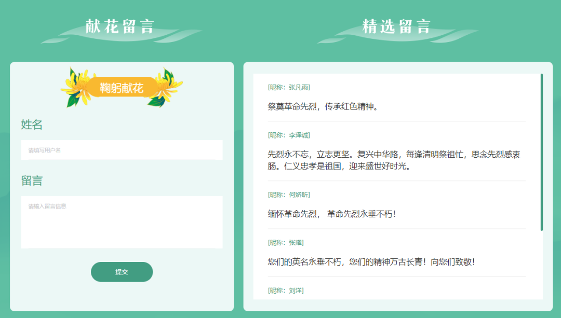This screenshot has width=561, height=318.
Task: Click the 留言 field label
Action: 32,181
